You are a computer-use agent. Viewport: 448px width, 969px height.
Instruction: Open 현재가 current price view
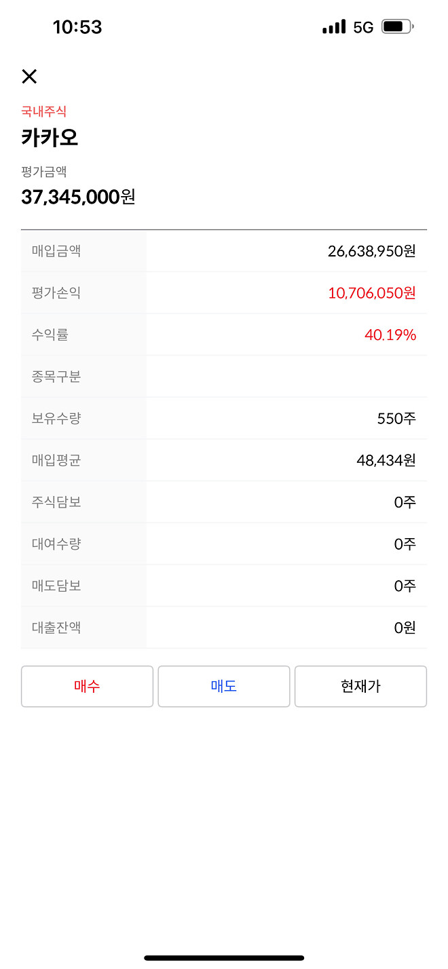click(360, 686)
